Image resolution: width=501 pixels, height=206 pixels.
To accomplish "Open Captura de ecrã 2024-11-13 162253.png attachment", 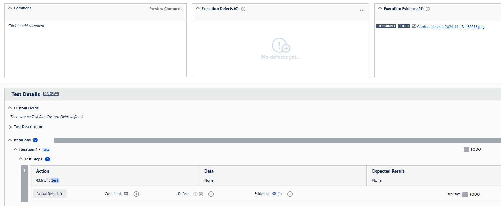I will tap(451, 27).
